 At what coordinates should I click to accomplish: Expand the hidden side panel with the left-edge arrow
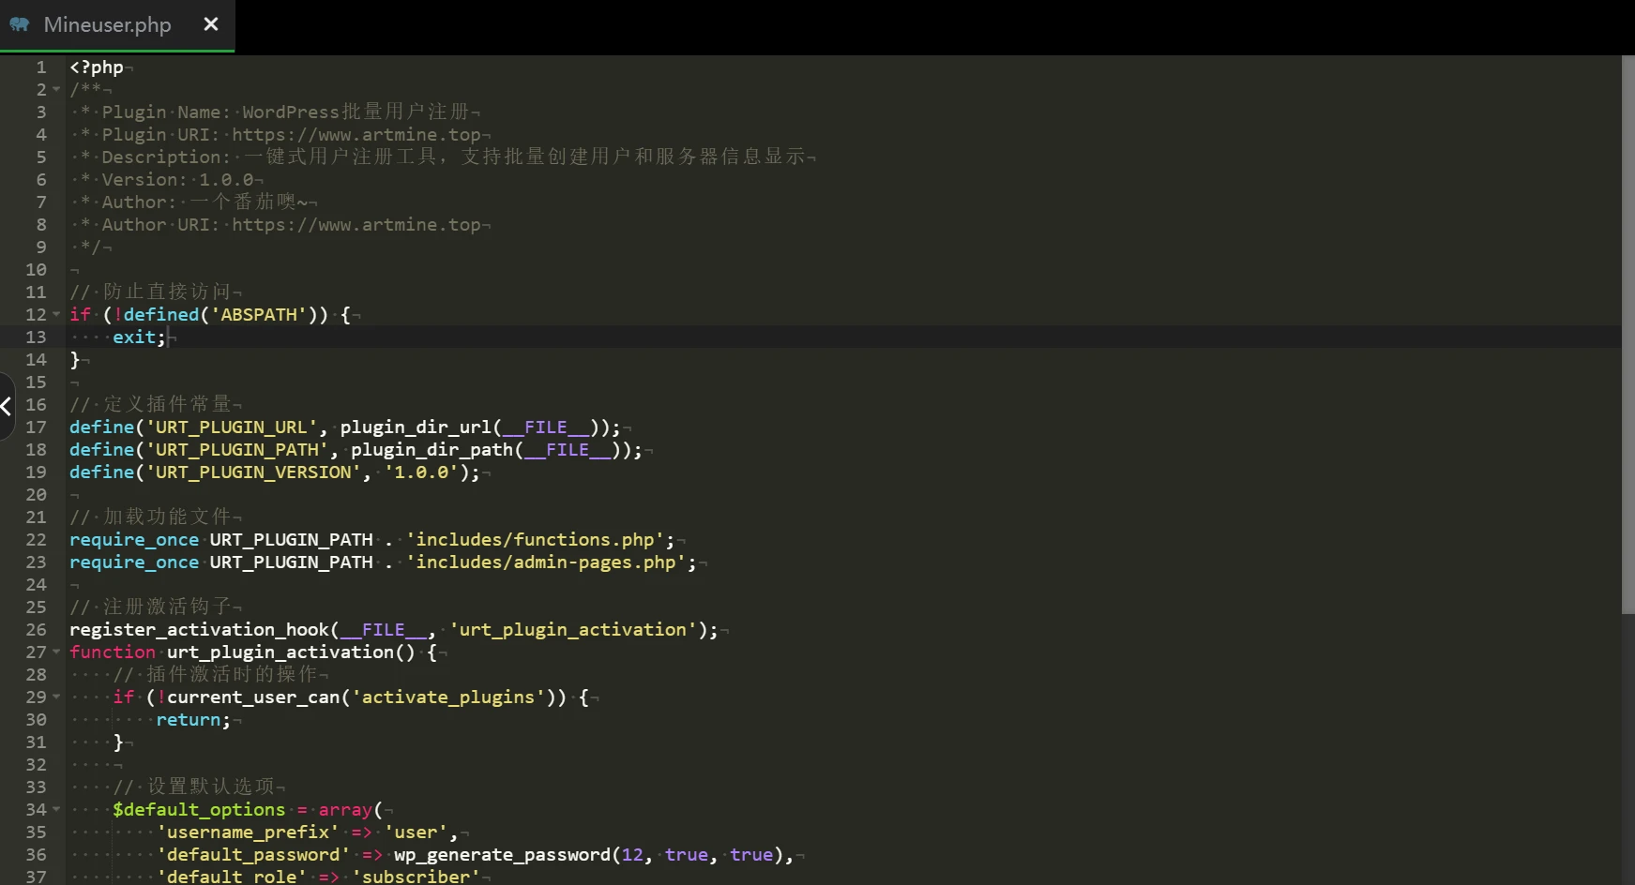tap(7, 406)
